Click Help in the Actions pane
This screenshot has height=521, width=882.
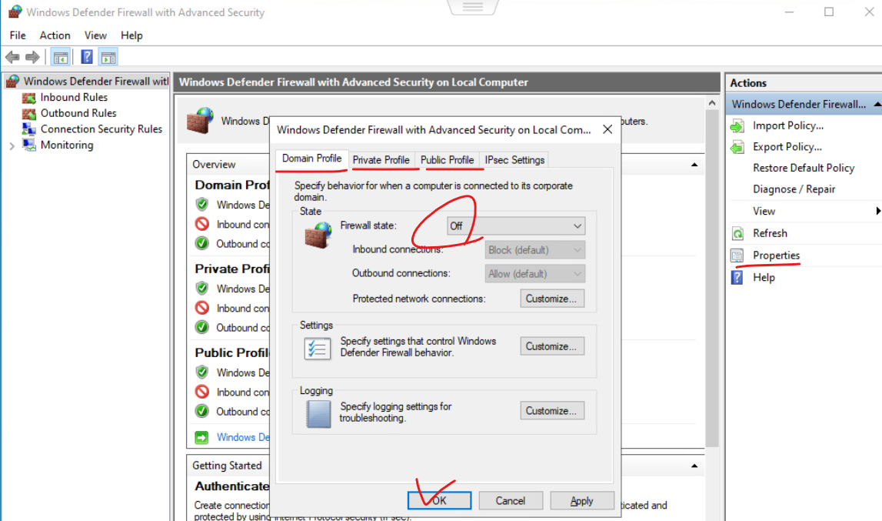pyautogui.click(x=764, y=277)
